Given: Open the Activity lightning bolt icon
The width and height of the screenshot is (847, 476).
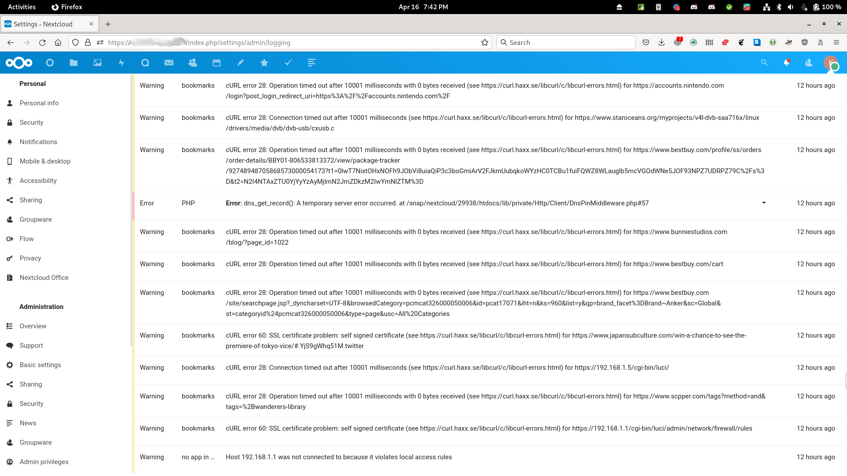Looking at the screenshot, I should point(121,63).
